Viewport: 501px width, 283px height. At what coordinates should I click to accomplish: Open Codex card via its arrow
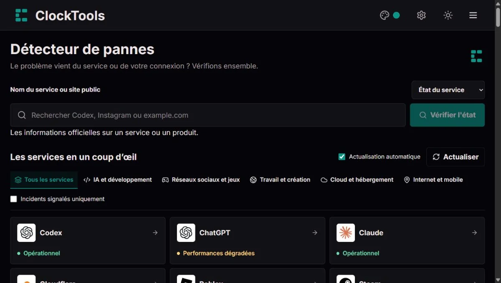coord(155,233)
